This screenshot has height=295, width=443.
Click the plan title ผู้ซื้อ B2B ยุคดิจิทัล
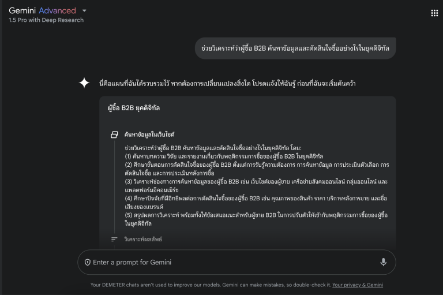point(134,108)
